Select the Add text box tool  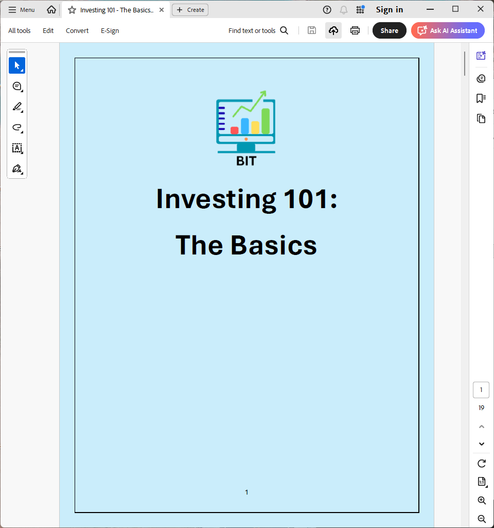click(17, 148)
